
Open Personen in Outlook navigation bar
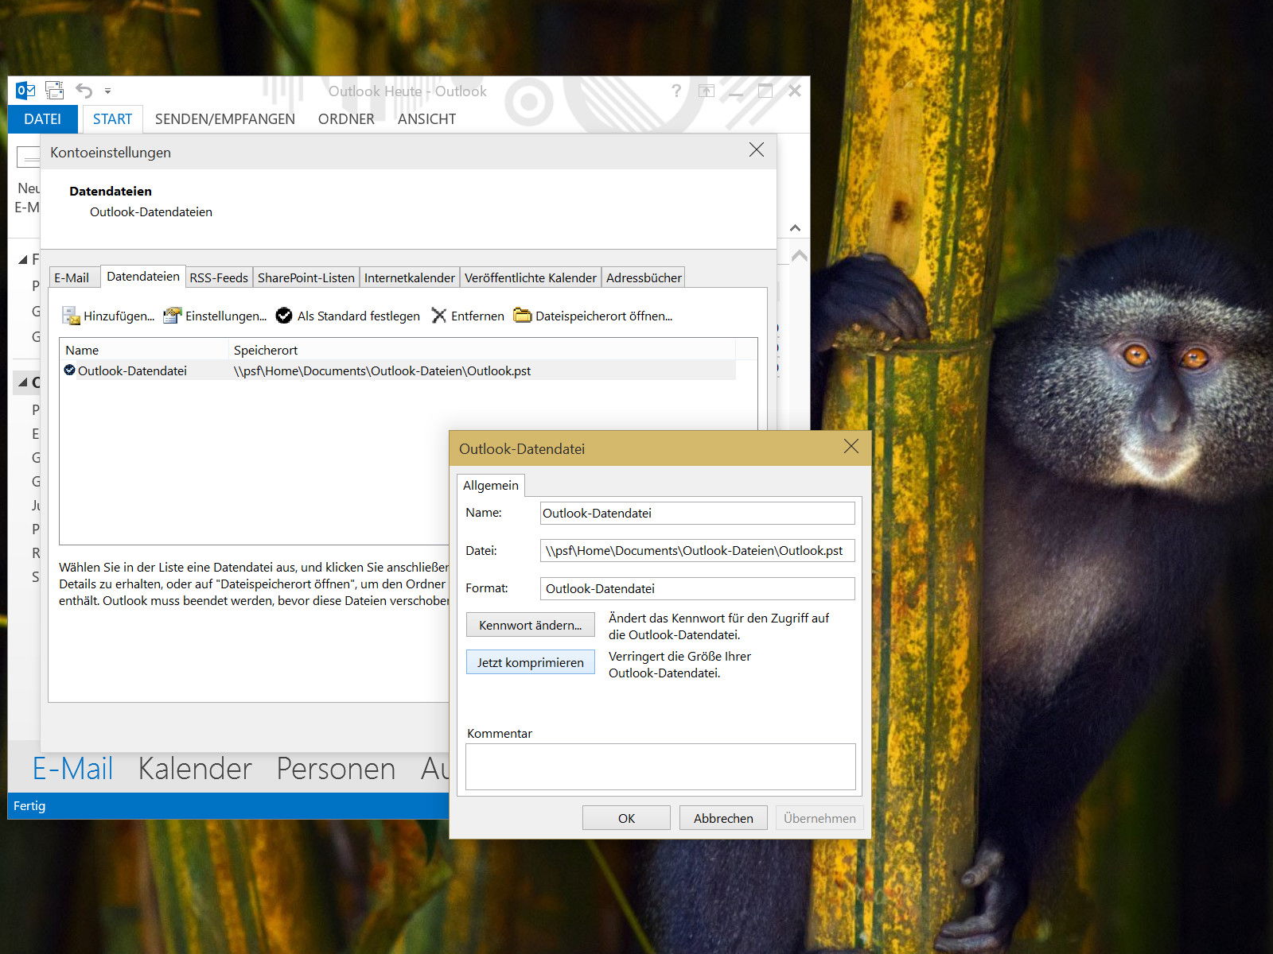[x=336, y=769]
